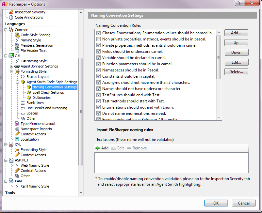The image size is (262, 213).
Task: Click the Namespace Imports icon
Action: click(x=17, y=129)
